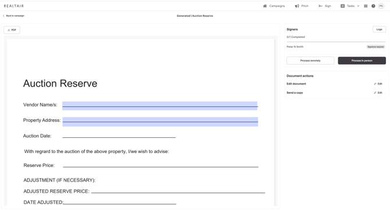
Task: Click signer Peter N Smith
Action: pyautogui.click(x=295, y=47)
